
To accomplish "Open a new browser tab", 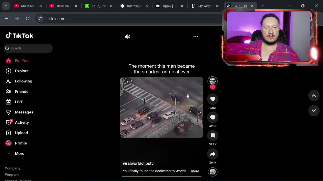I will pos(263,6).
